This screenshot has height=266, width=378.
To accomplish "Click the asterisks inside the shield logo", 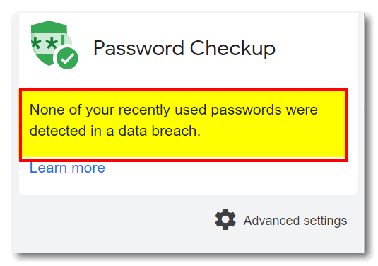I will pyautogui.click(x=45, y=43).
